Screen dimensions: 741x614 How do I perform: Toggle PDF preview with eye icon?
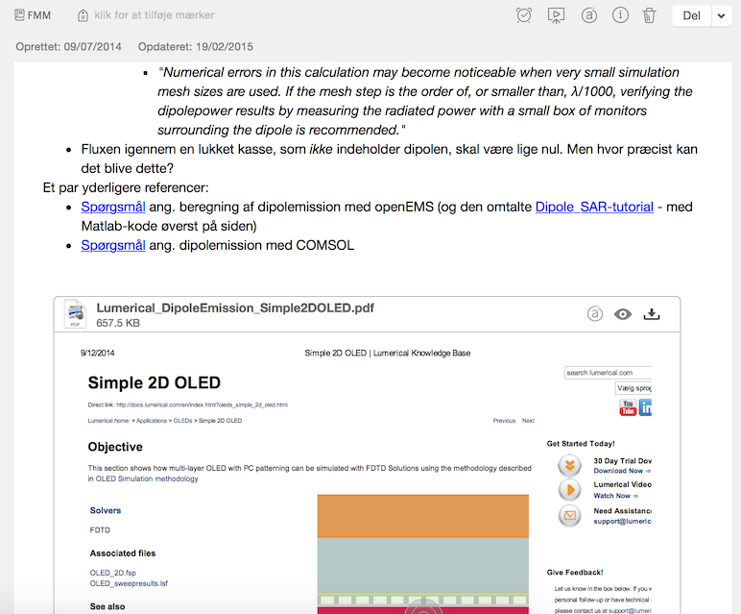coord(623,313)
